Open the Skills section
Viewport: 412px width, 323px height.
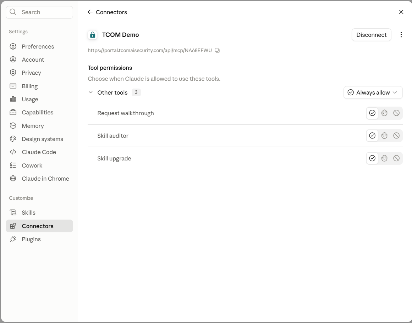[x=39, y=212]
